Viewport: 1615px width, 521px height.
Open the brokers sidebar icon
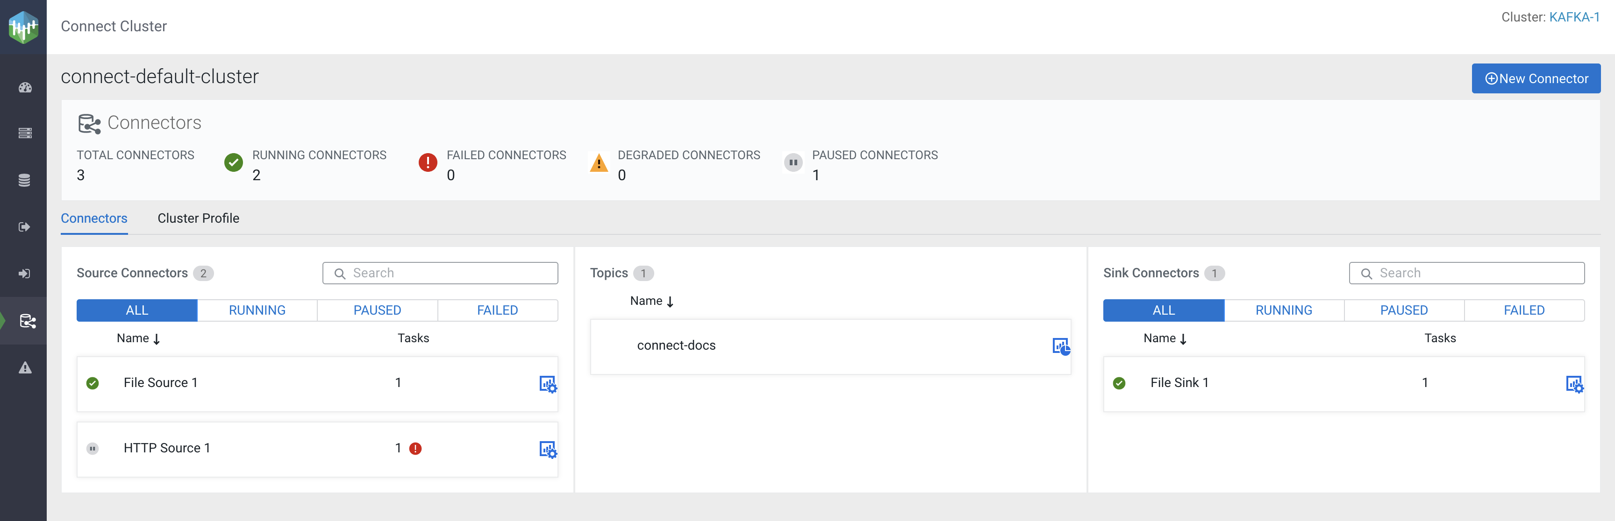[24, 133]
